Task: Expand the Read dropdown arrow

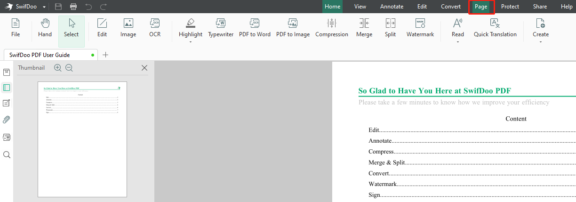Action: [x=457, y=42]
